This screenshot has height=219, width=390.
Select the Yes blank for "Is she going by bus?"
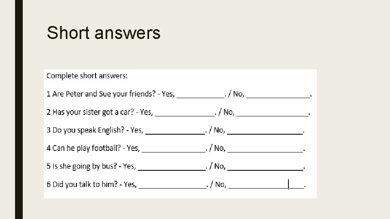171,168
